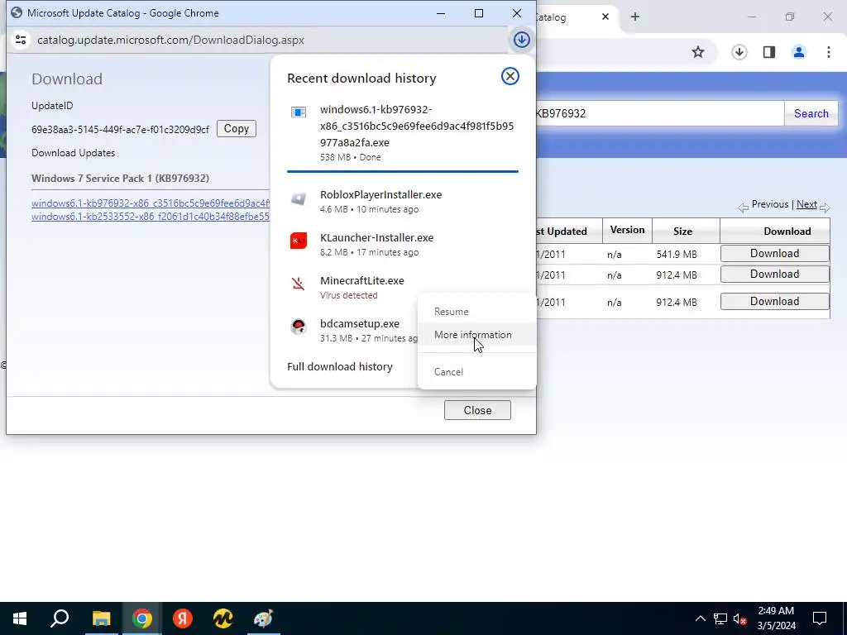Viewport: 847px width, 635px height.
Task: Go to the Next results page
Action: [806, 204]
